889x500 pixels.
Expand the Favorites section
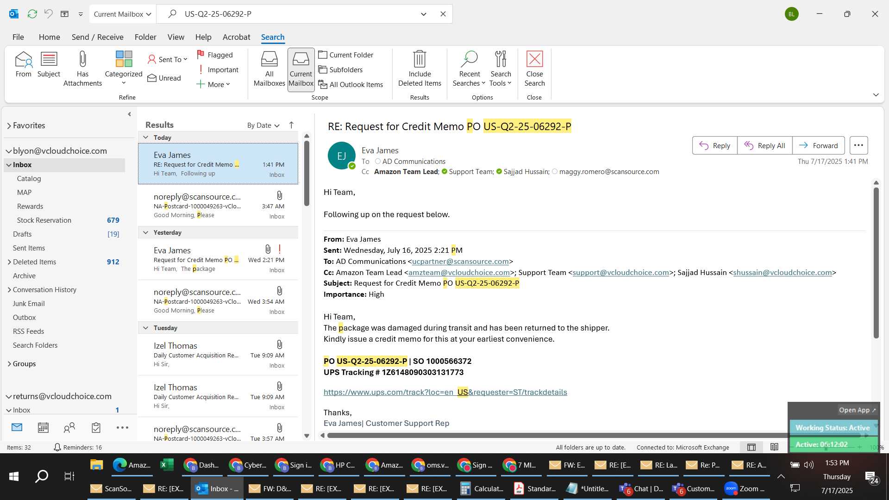coord(9,125)
